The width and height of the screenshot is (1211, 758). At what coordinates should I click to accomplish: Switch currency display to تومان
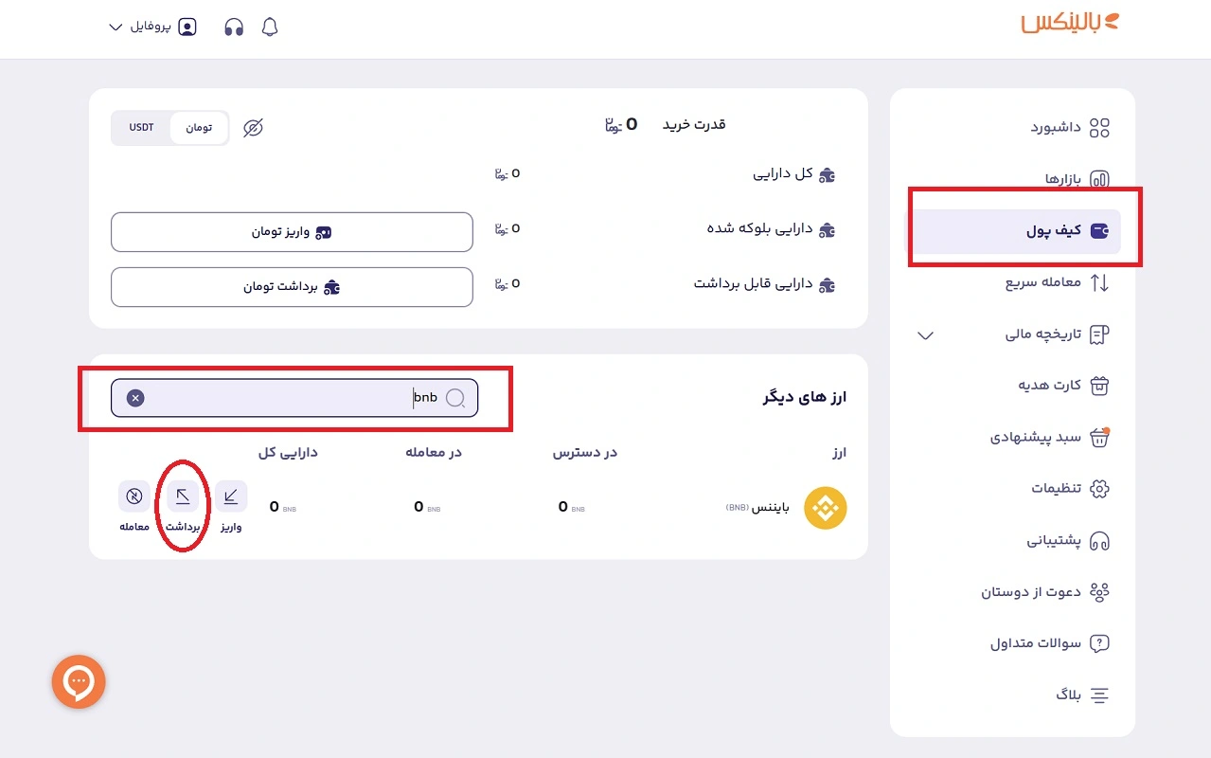tap(199, 128)
